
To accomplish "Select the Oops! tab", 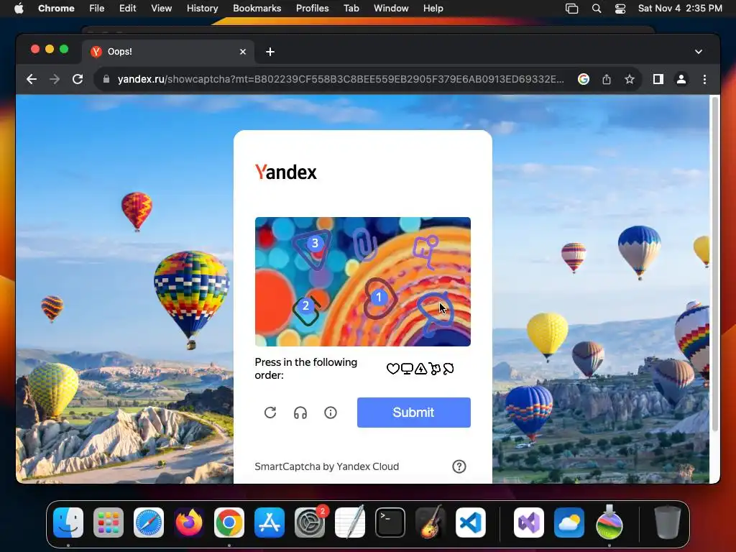I will [168, 52].
